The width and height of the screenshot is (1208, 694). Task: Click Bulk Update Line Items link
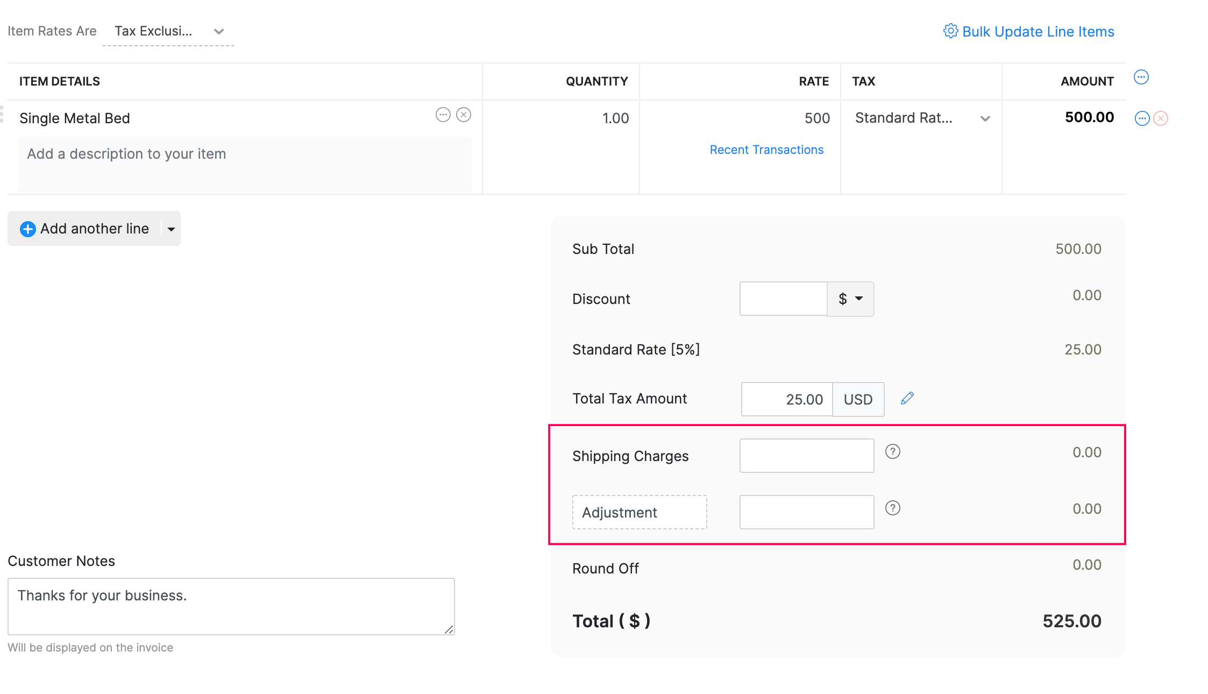tap(1038, 32)
